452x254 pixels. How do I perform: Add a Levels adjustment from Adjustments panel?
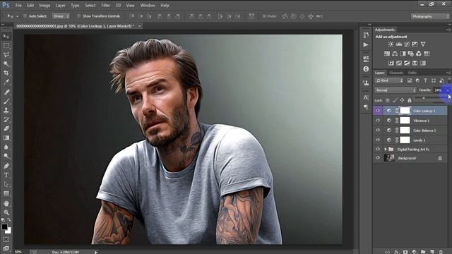[x=399, y=44]
